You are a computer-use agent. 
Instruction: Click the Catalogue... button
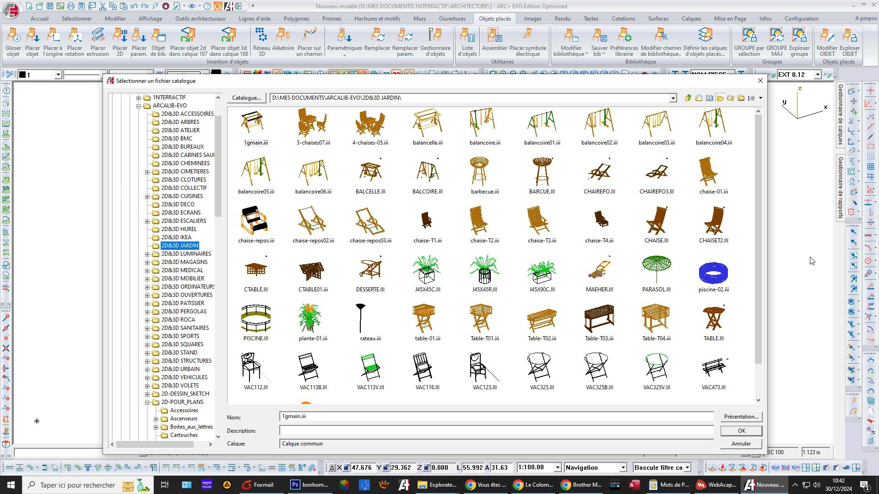(x=246, y=98)
